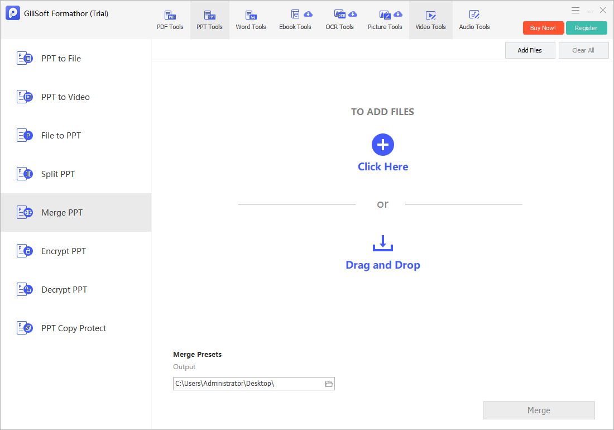Select Encrypt PPT label

pos(64,251)
